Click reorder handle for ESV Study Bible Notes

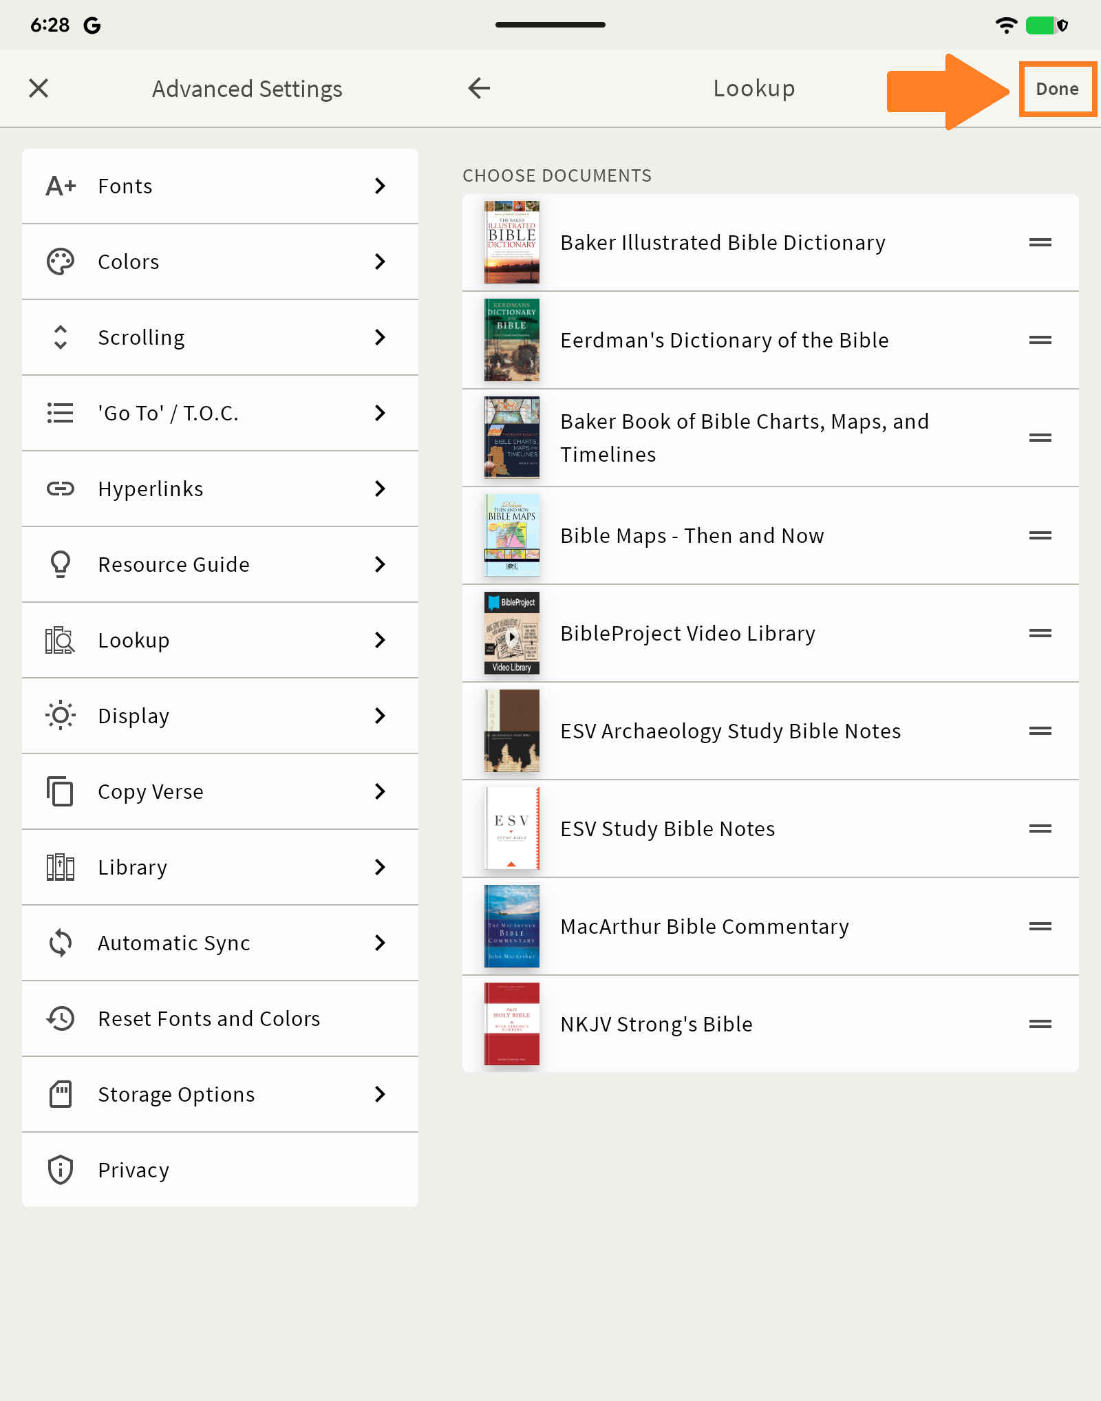[x=1040, y=828]
